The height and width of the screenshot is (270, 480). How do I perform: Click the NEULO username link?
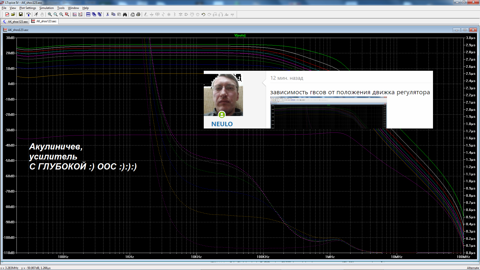click(x=222, y=124)
